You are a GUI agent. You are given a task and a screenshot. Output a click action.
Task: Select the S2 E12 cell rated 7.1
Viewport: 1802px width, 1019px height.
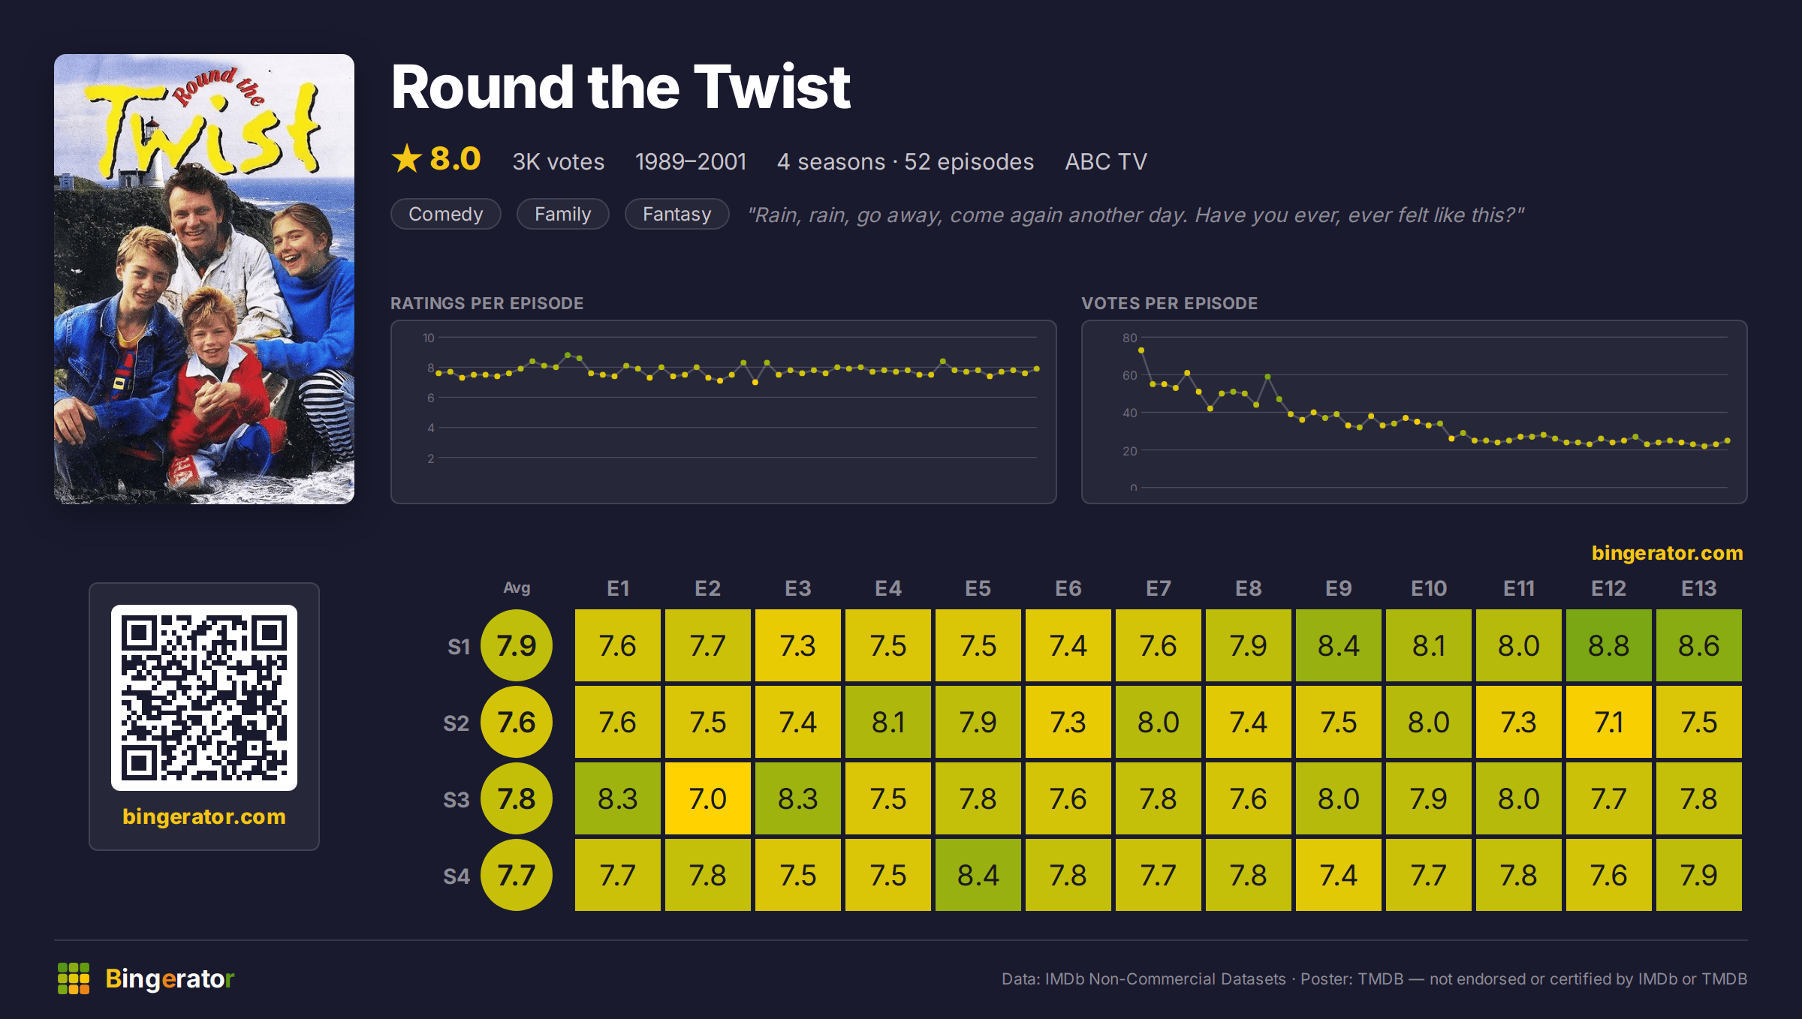1609,723
